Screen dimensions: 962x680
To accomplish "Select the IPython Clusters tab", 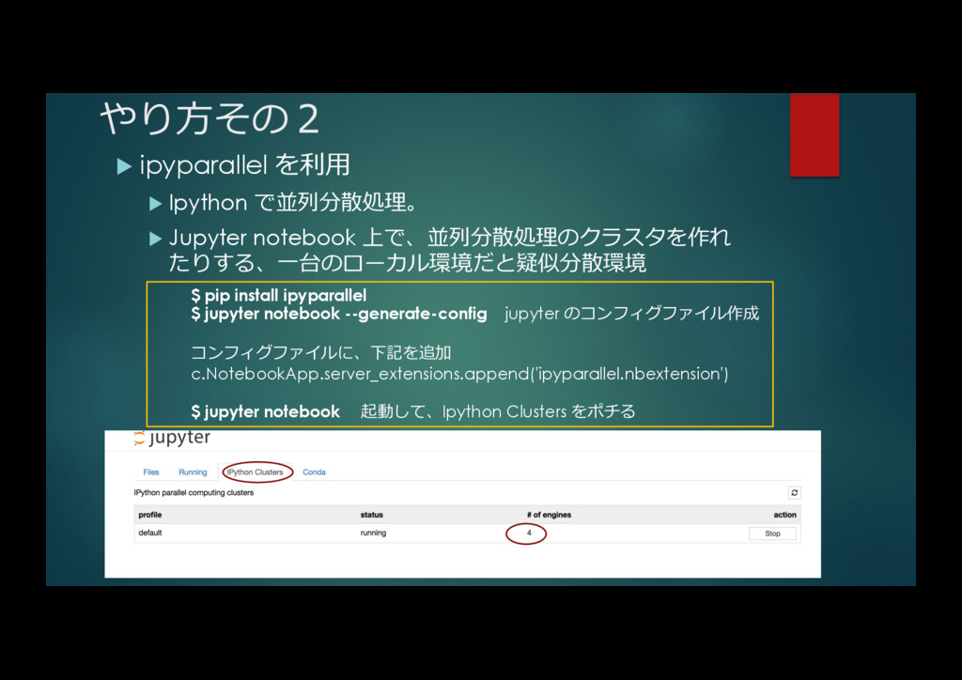I will click(256, 472).
